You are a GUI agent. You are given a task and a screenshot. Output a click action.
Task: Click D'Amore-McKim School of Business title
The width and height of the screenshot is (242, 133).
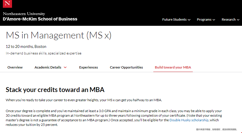[x=40, y=19]
